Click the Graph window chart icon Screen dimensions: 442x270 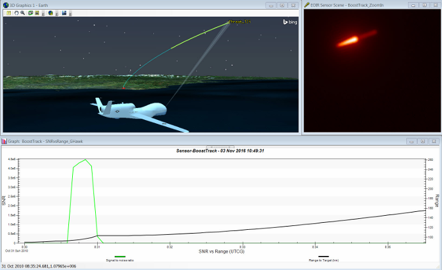(x=4, y=141)
